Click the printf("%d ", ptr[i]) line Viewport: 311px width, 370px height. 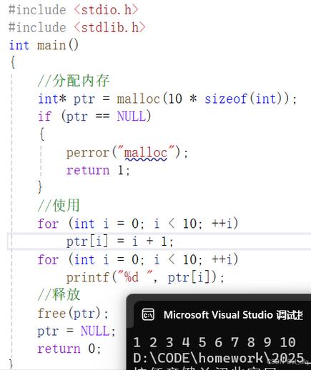click(x=145, y=277)
